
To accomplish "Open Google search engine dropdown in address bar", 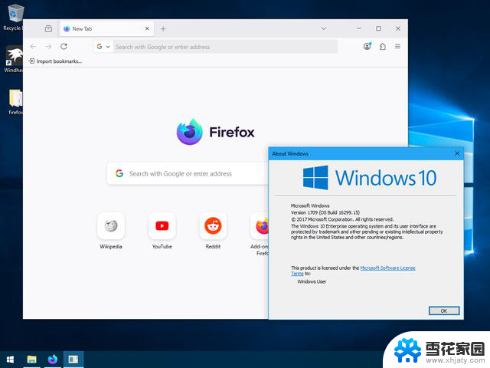I will (x=103, y=47).
